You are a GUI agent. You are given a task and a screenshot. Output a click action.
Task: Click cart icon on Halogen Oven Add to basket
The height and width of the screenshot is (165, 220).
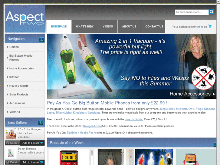pos(41,143)
